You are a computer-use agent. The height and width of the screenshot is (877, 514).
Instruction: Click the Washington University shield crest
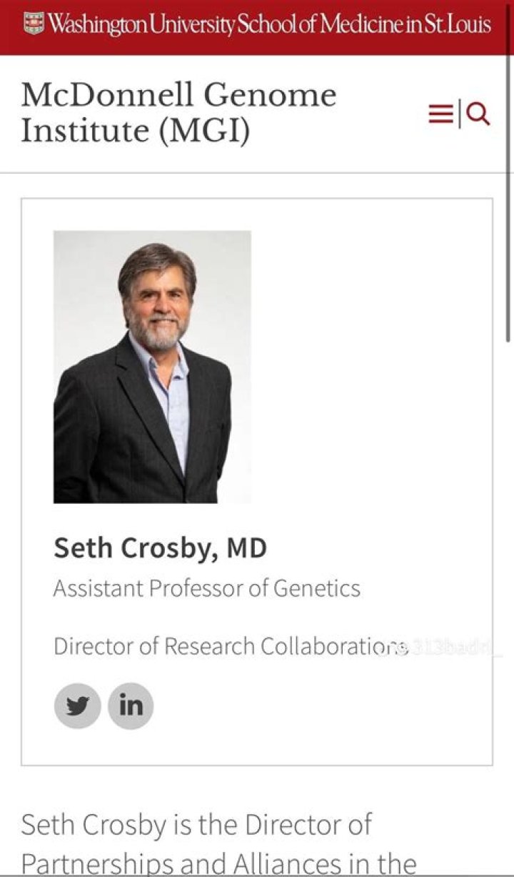point(32,22)
